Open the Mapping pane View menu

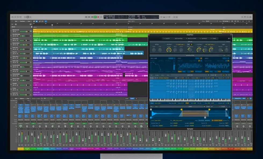pos(168,75)
